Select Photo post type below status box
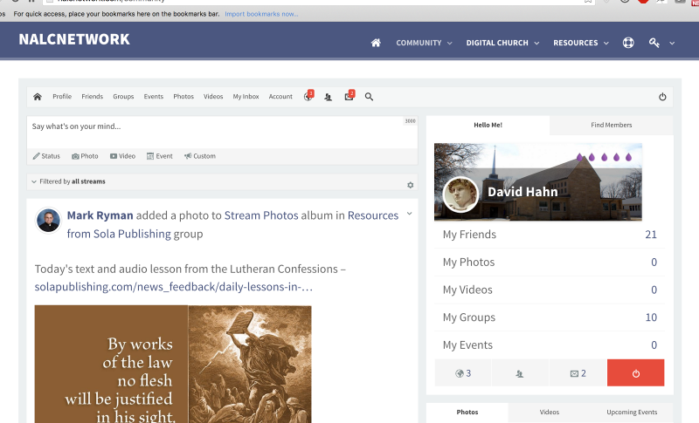Image resolution: width=699 pixels, height=423 pixels. pyautogui.click(x=85, y=156)
